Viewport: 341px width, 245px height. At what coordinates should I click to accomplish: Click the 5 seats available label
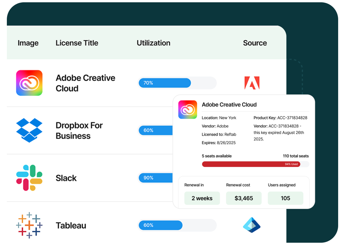point(216,156)
